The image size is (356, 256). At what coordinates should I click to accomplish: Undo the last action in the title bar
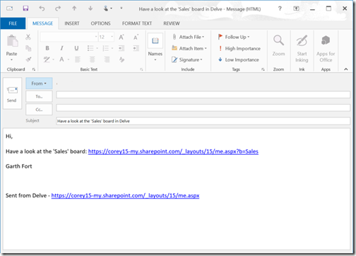[x=42, y=8]
